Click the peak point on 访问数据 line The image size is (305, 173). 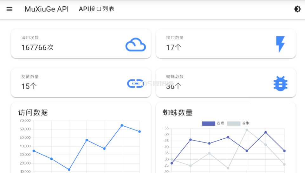[x=122, y=125]
